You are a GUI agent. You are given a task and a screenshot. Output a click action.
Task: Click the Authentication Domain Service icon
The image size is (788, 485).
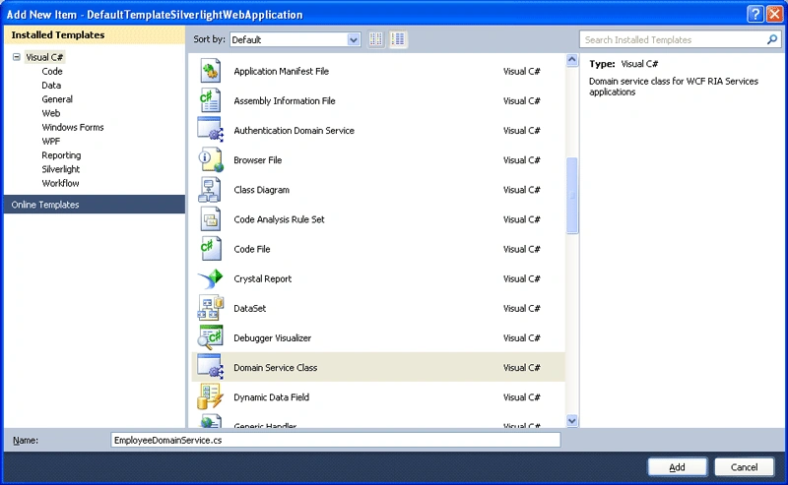210,130
